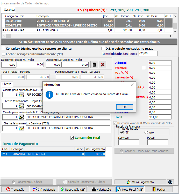The image size is (179, 194).
Task: Click the refresh globe icon beside Meios Pagamento
Action: [x=170, y=182]
